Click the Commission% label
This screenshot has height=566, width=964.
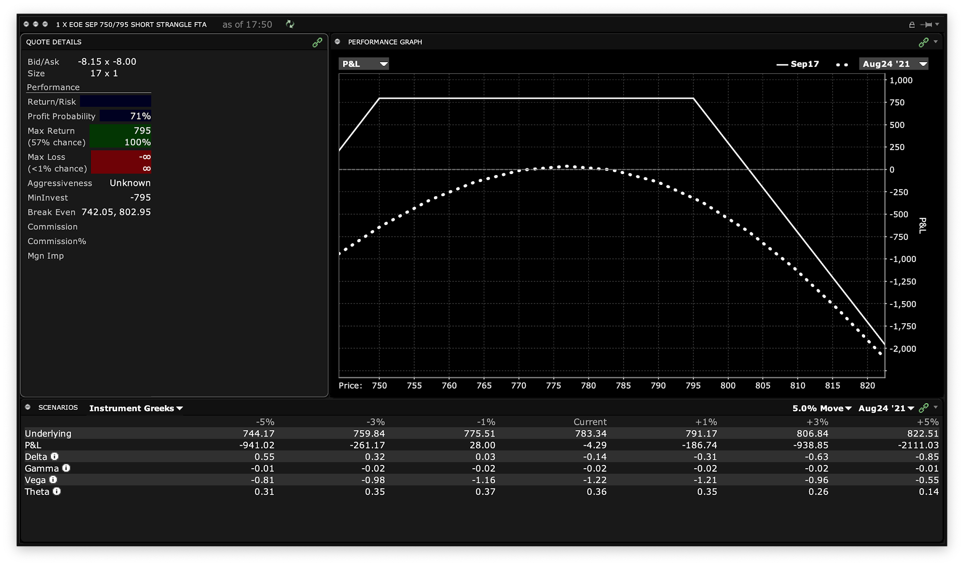57,241
